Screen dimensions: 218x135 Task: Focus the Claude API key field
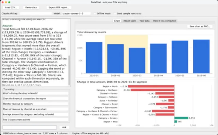click(x=36, y=13)
